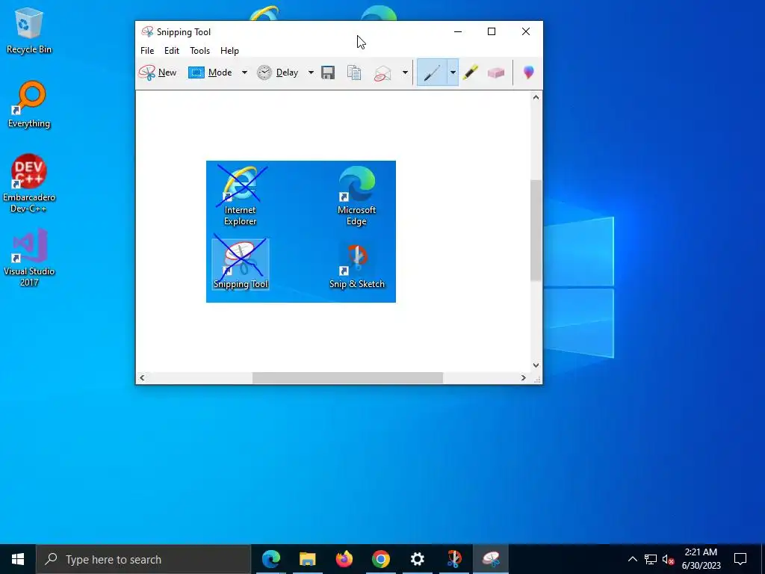Open Google Chrome from the taskbar
This screenshot has width=765, height=574.
380,559
